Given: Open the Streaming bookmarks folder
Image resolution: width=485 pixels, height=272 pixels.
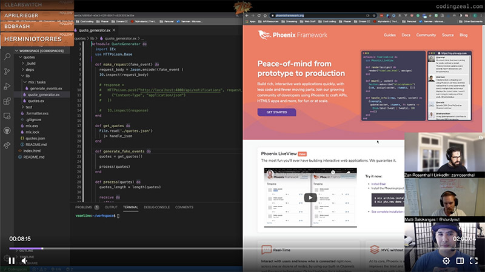Looking at the screenshot, I should click(x=289, y=22).
